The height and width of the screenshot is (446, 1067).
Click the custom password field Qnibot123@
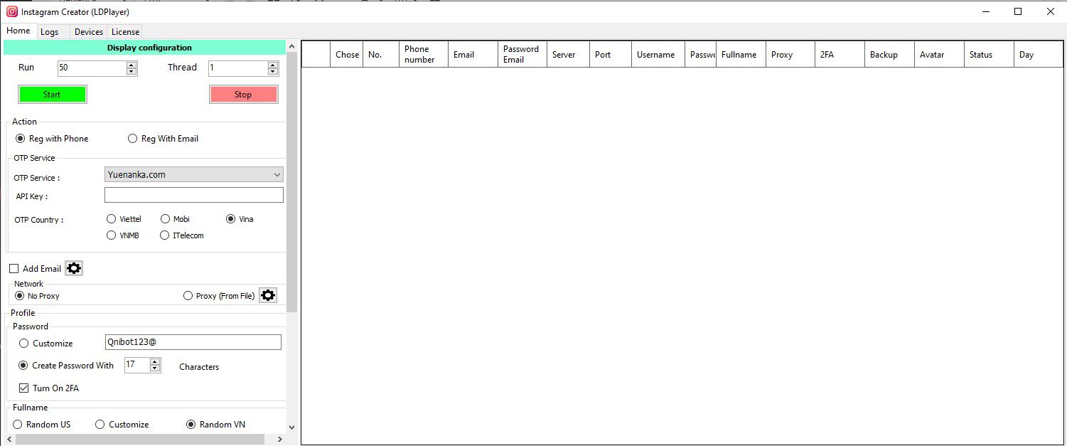[x=193, y=342]
